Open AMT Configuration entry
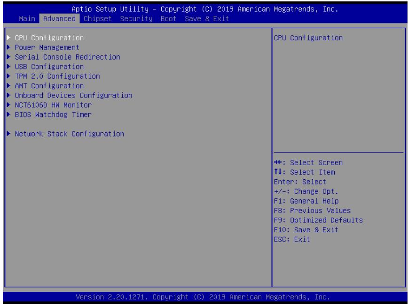 coord(49,86)
